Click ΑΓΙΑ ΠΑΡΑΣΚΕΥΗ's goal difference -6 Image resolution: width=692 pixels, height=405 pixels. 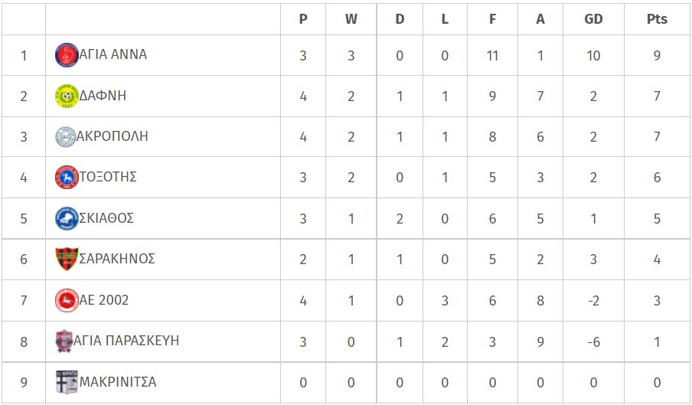[593, 342]
